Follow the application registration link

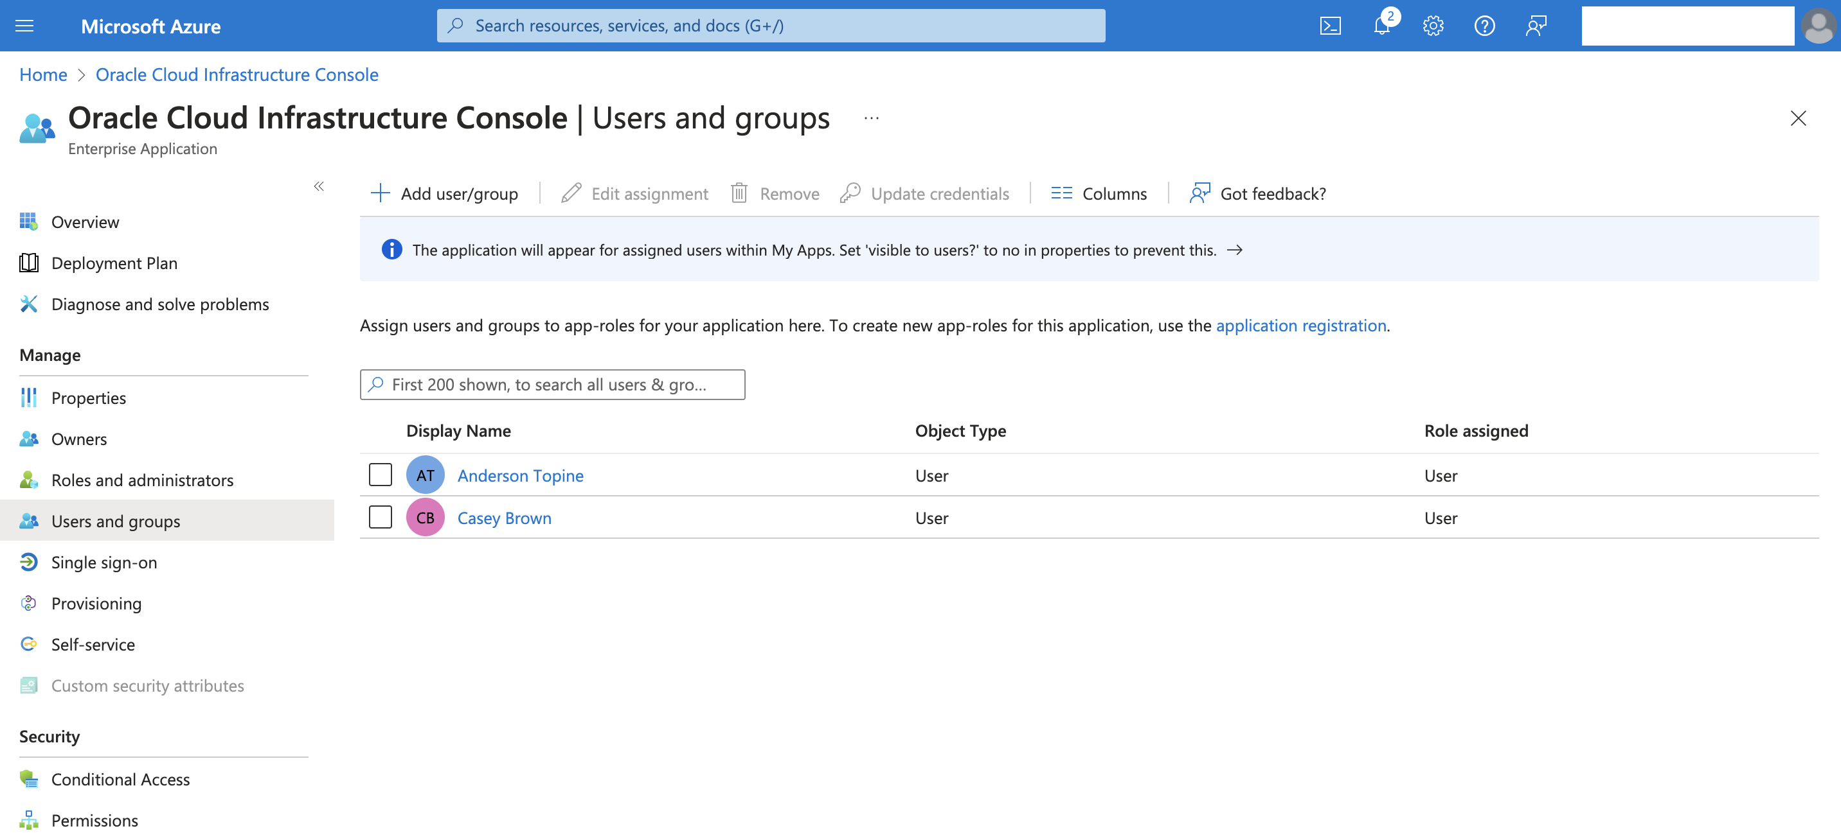1302,325
